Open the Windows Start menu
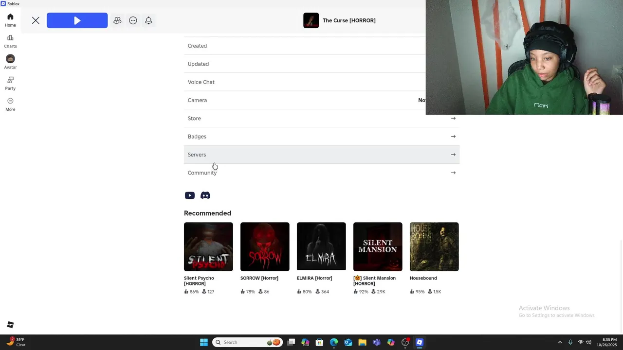The height and width of the screenshot is (350, 623). point(204,342)
